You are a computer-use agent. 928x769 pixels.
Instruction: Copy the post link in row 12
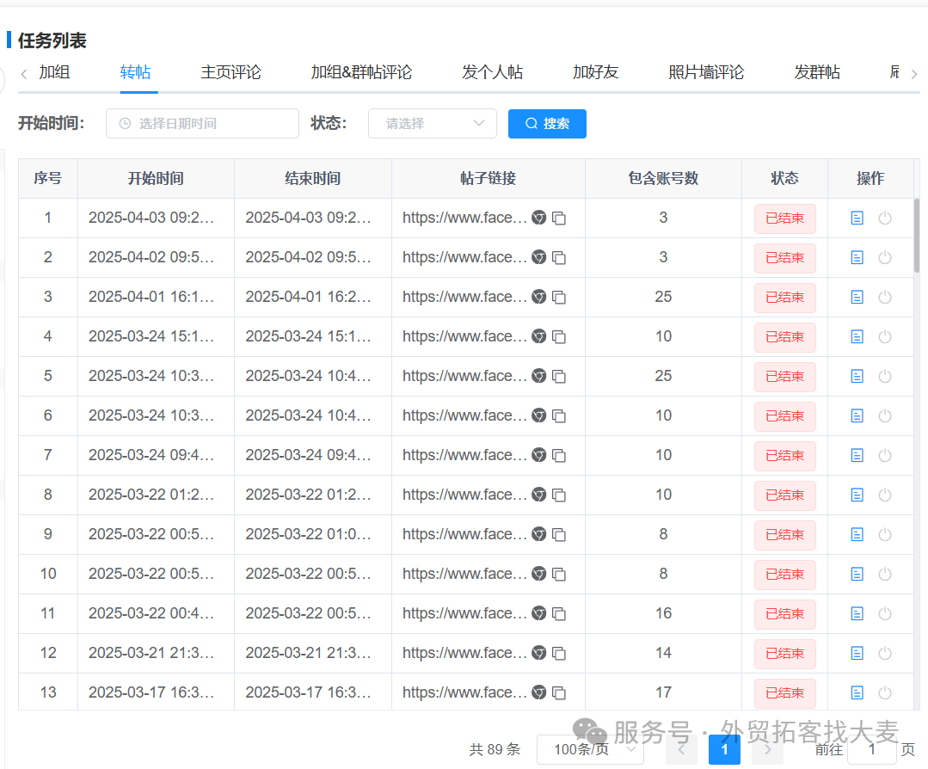pos(559,654)
